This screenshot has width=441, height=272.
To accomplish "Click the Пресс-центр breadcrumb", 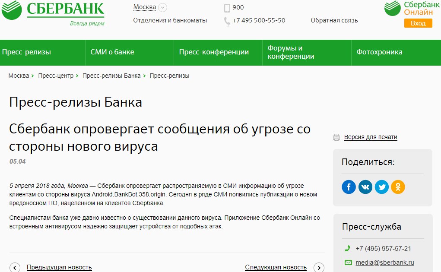I will click(56, 76).
